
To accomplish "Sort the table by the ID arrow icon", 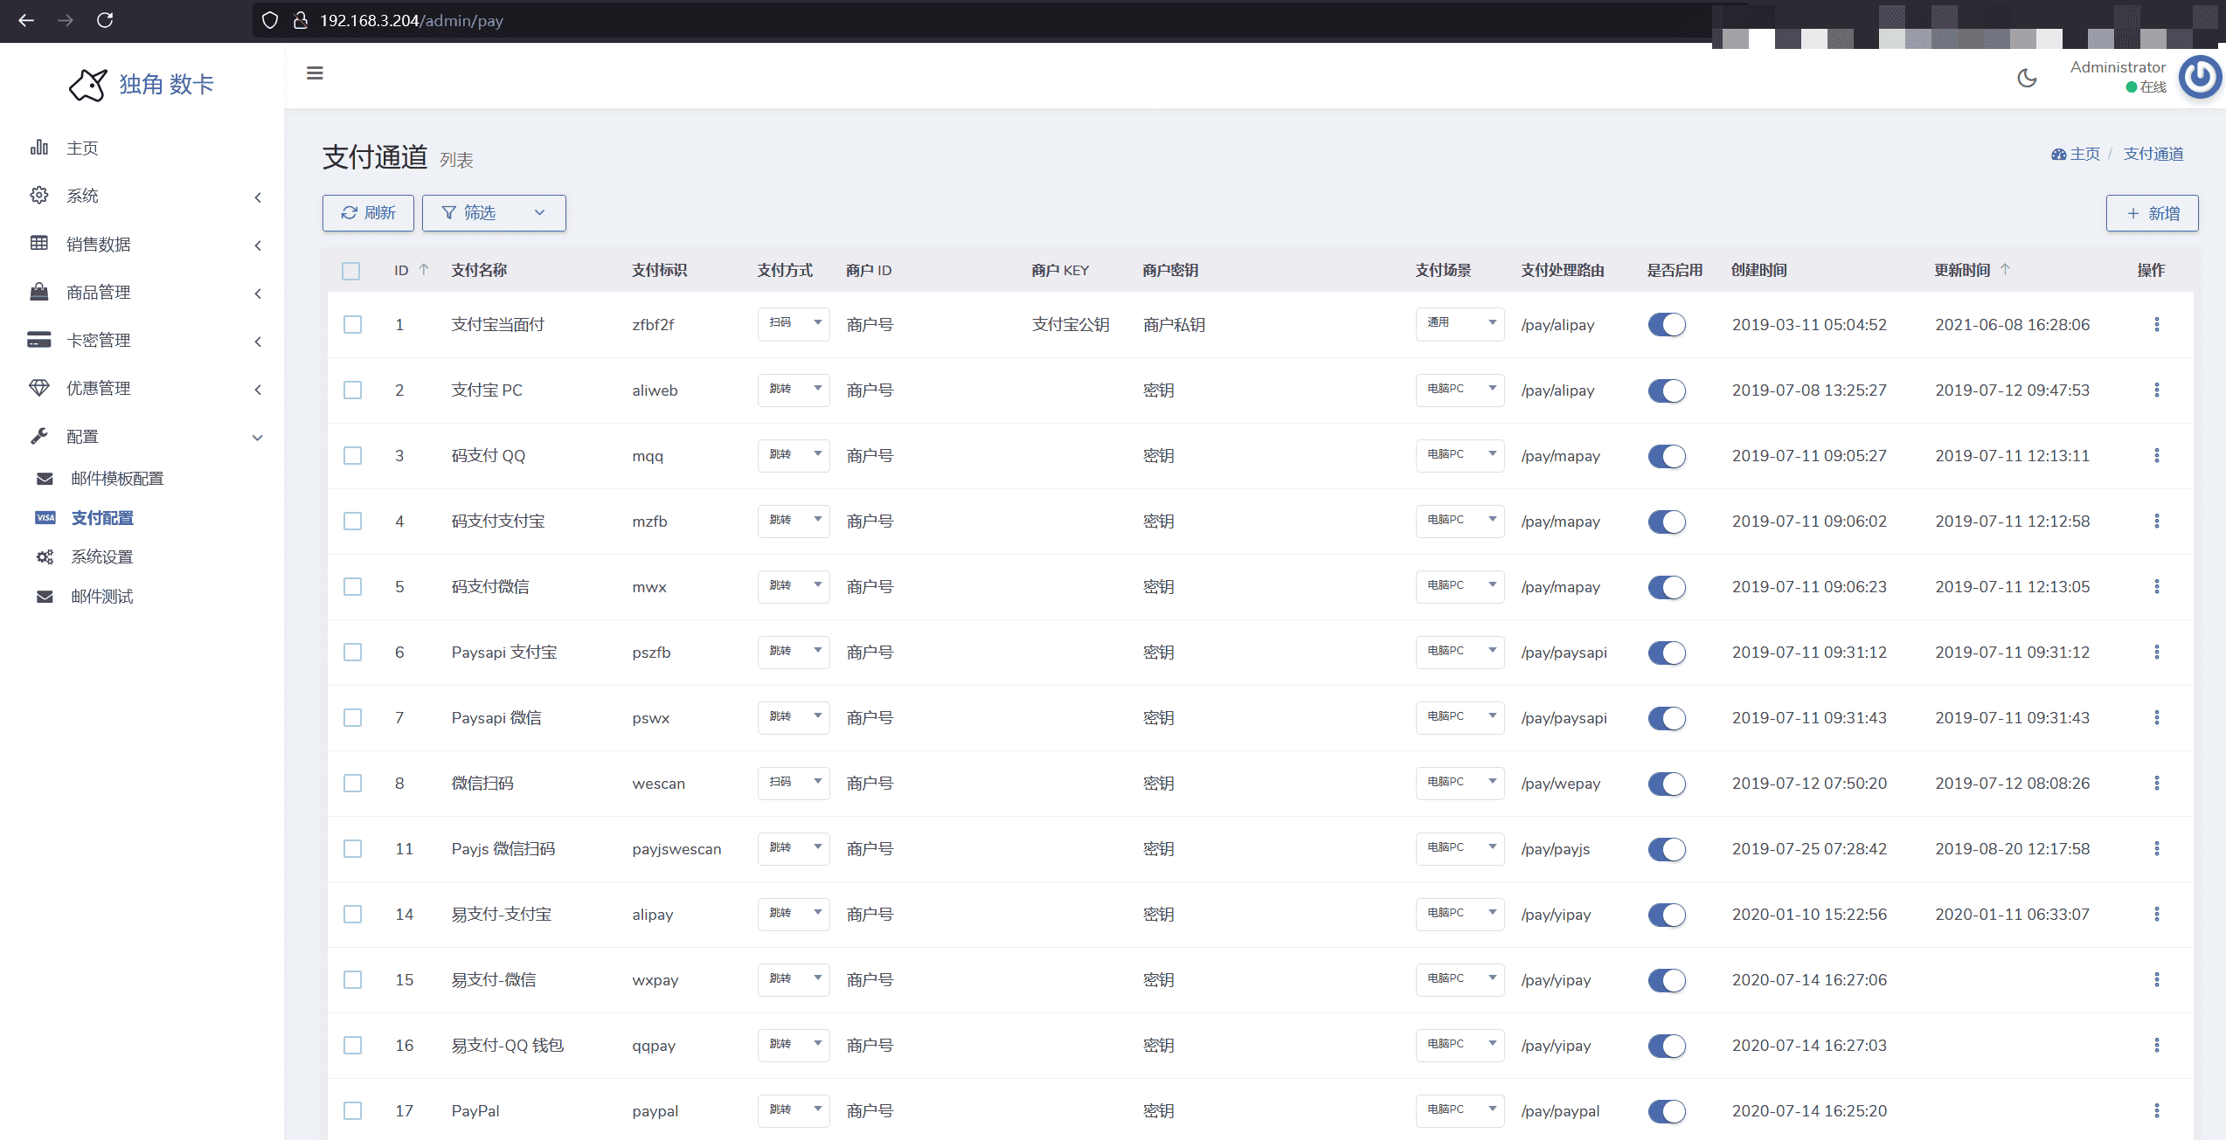I will [x=424, y=270].
